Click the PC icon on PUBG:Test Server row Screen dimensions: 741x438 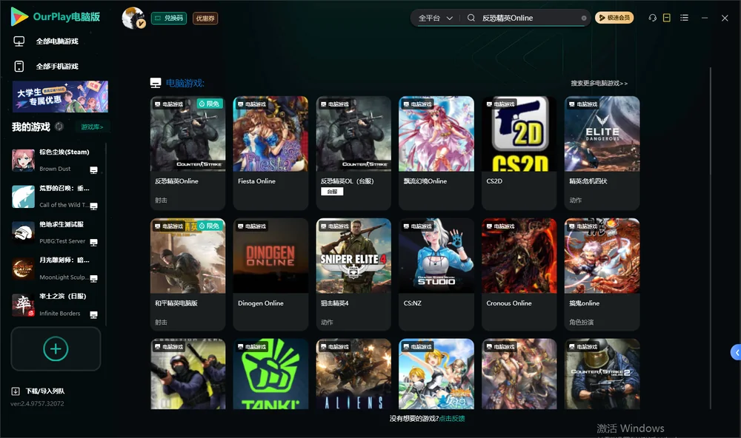(x=93, y=242)
